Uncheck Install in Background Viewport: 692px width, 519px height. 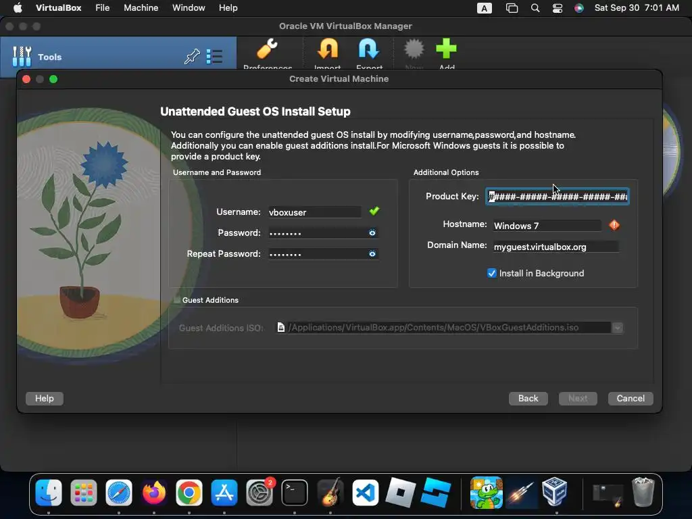click(x=492, y=273)
